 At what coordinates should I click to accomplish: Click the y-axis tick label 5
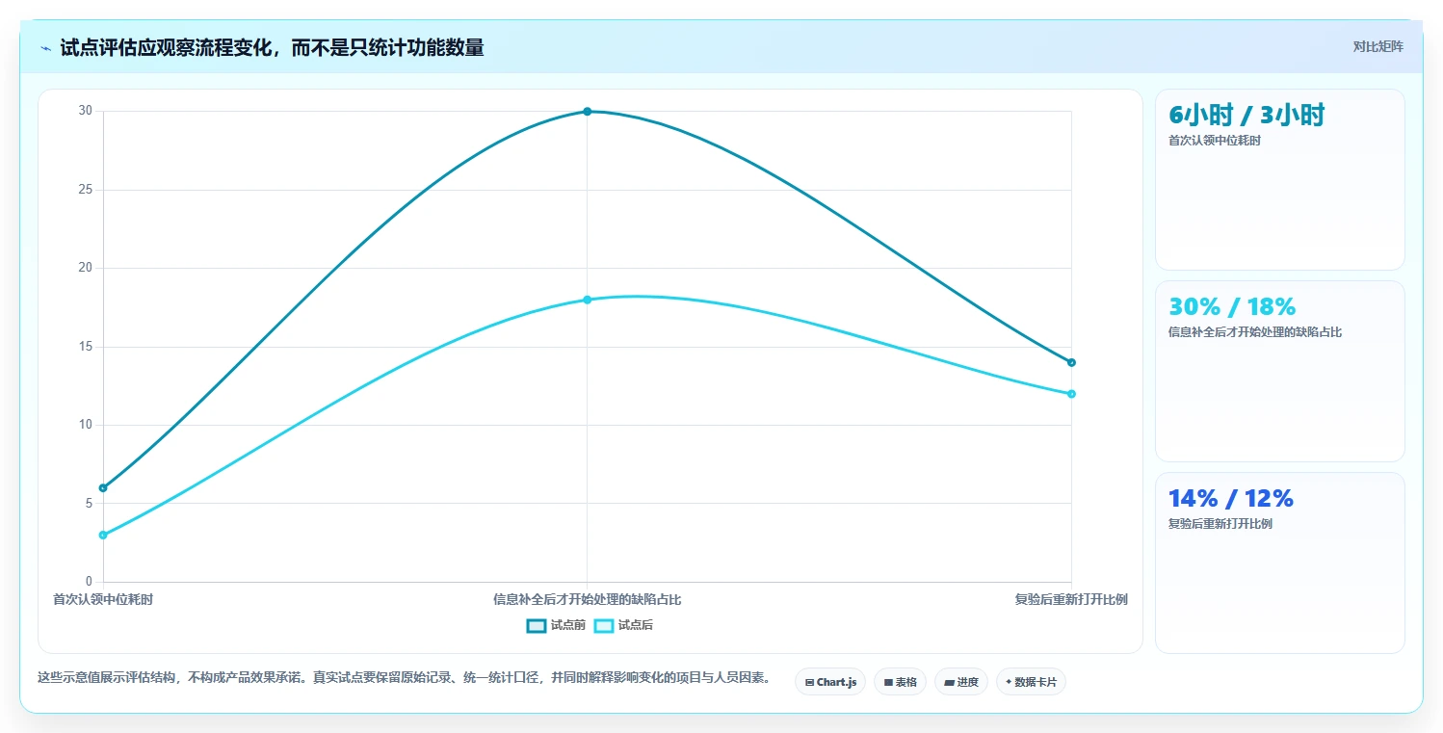point(89,504)
